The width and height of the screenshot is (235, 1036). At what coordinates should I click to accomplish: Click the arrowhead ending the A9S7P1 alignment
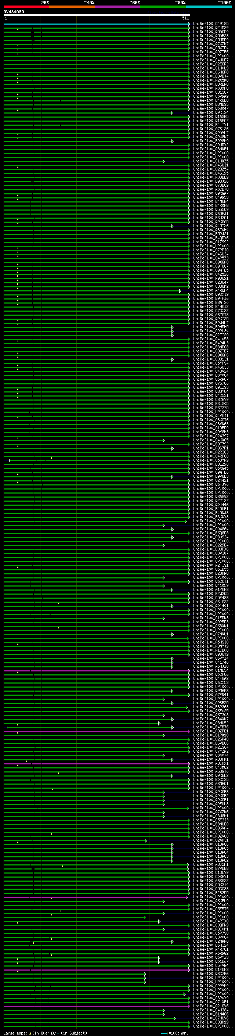pyautogui.click(x=172, y=448)
